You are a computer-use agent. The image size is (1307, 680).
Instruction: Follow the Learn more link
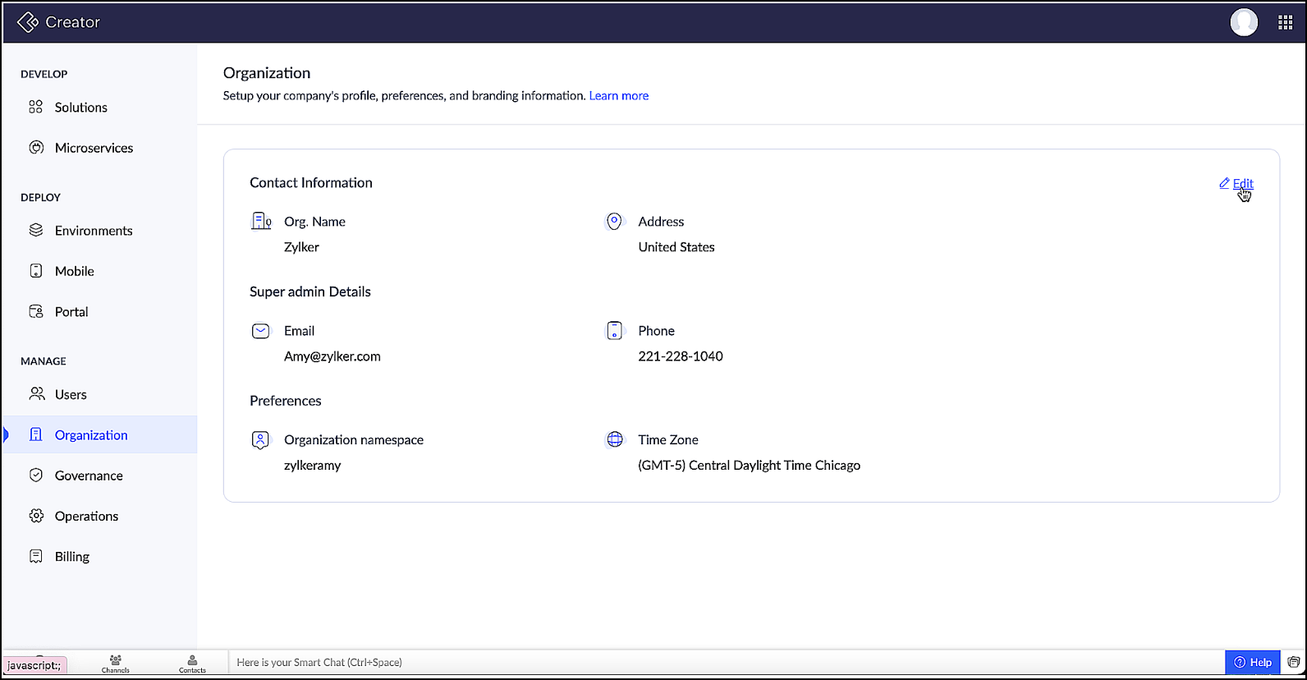618,96
